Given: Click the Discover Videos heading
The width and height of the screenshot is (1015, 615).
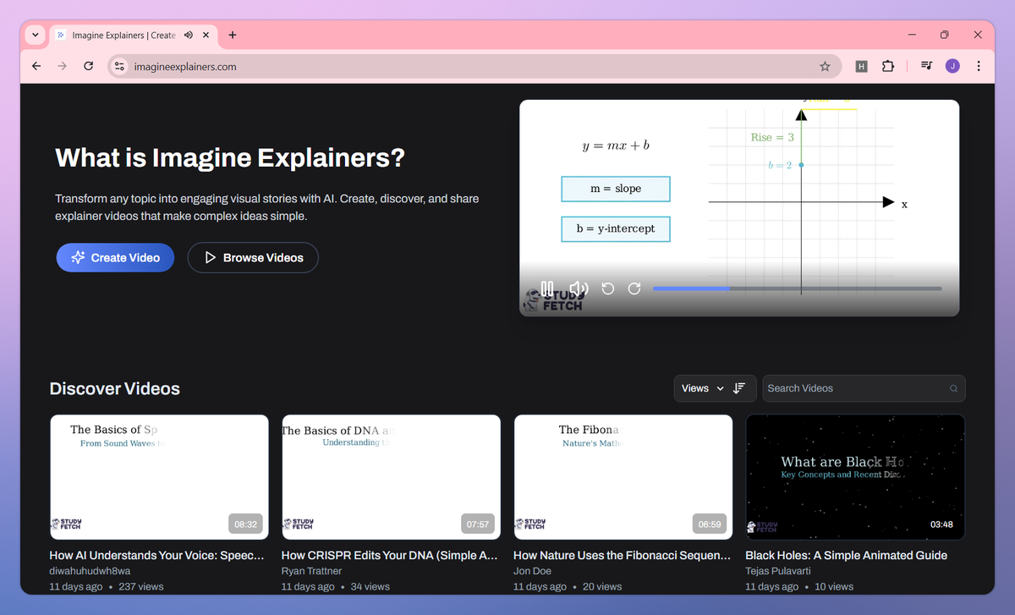Looking at the screenshot, I should point(115,389).
